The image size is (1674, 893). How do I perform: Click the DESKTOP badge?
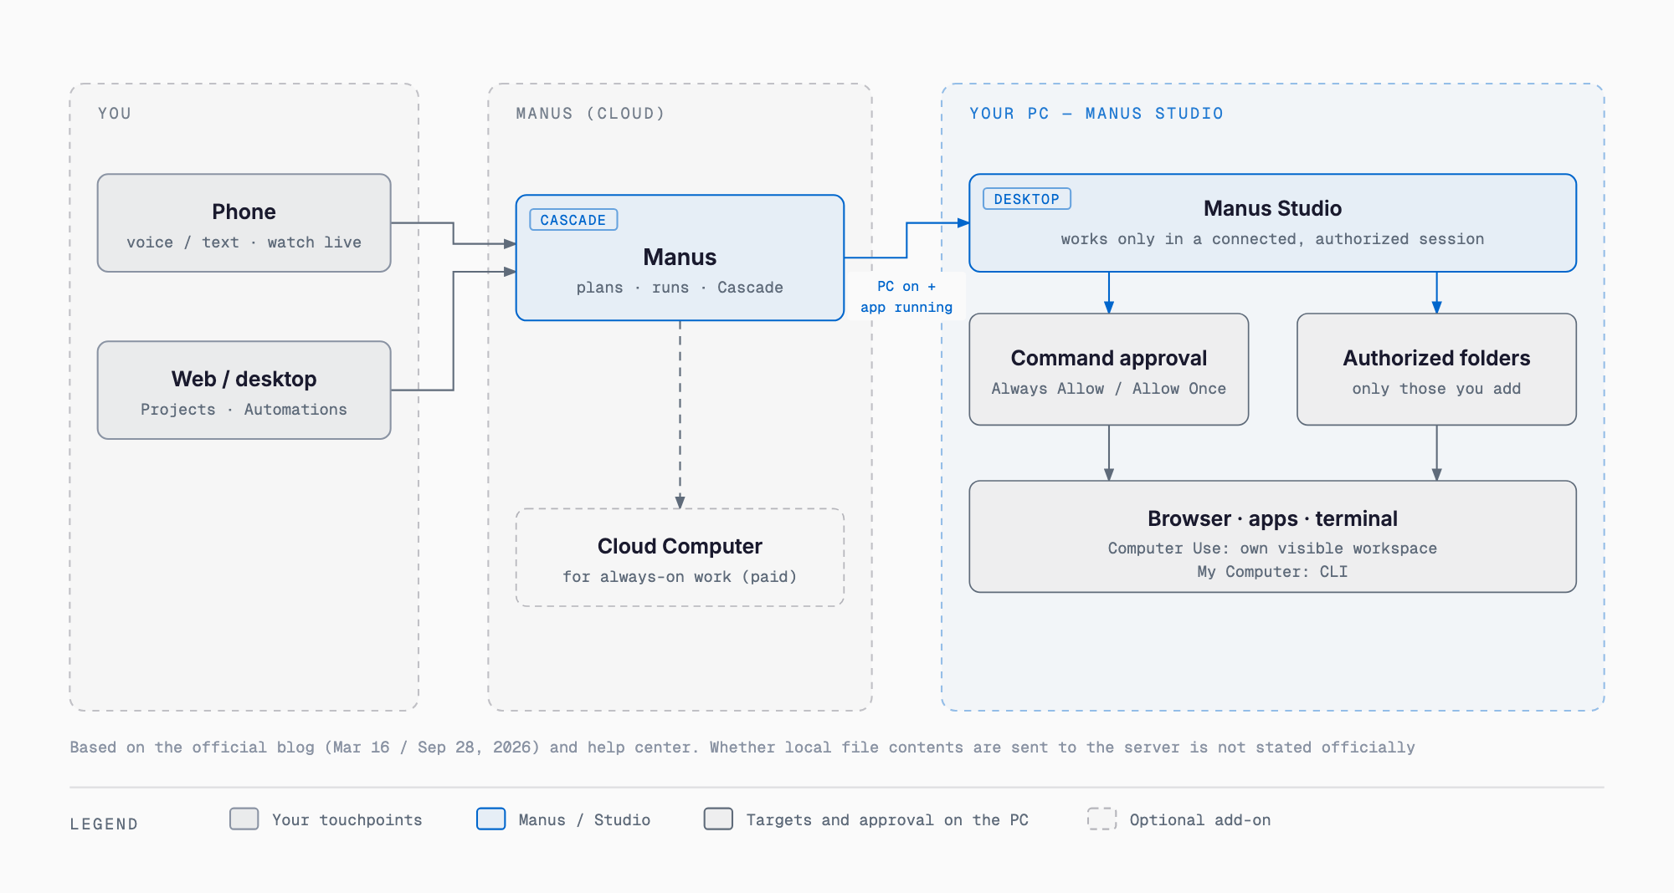[x=1026, y=199]
